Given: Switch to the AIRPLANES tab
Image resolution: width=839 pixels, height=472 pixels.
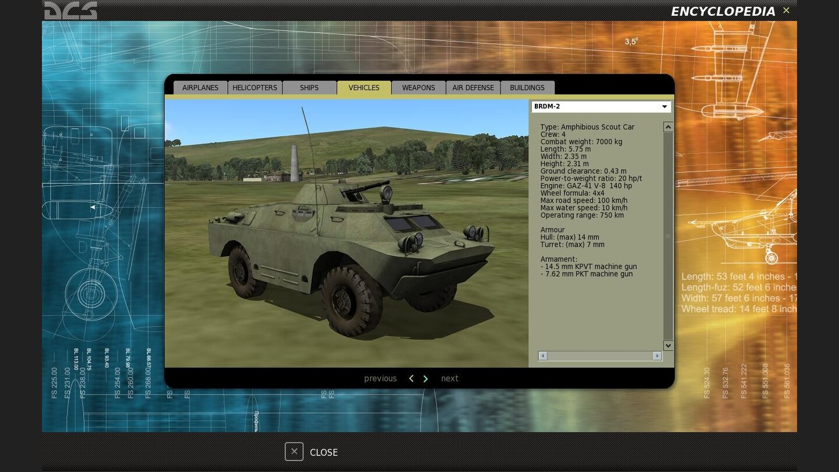Looking at the screenshot, I should tap(200, 87).
